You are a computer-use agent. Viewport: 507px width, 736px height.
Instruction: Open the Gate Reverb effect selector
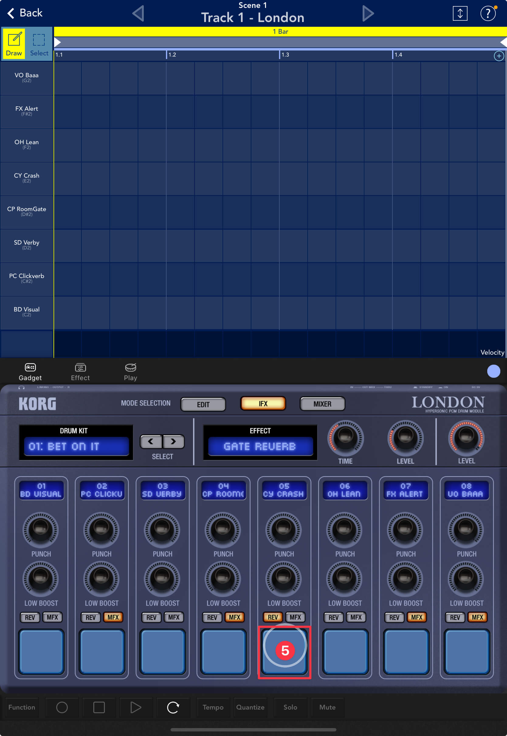pos(260,446)
